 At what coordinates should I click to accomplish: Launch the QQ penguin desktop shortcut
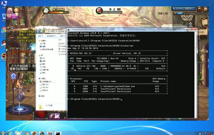pos(4,43)
